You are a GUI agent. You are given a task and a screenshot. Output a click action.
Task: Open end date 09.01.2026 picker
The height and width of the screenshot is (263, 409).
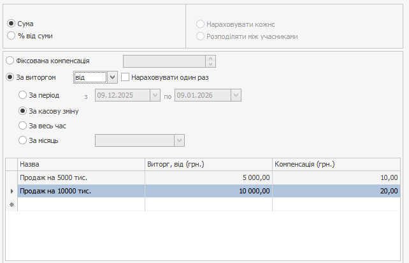click(236, 95)
